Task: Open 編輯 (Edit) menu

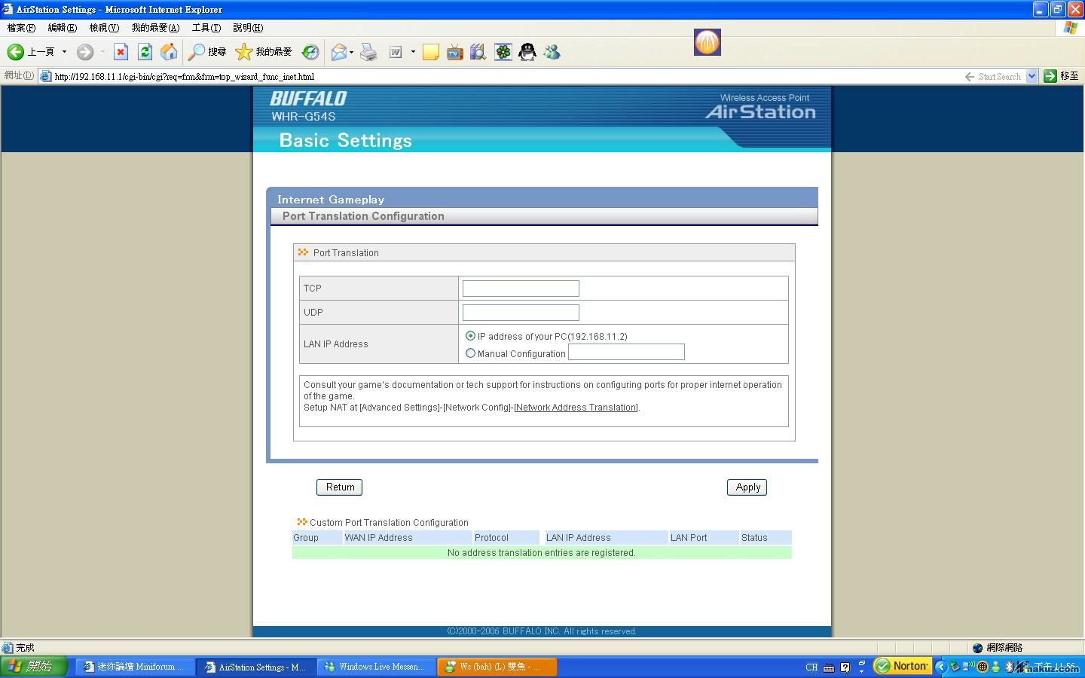Action: tap(62, 28)
